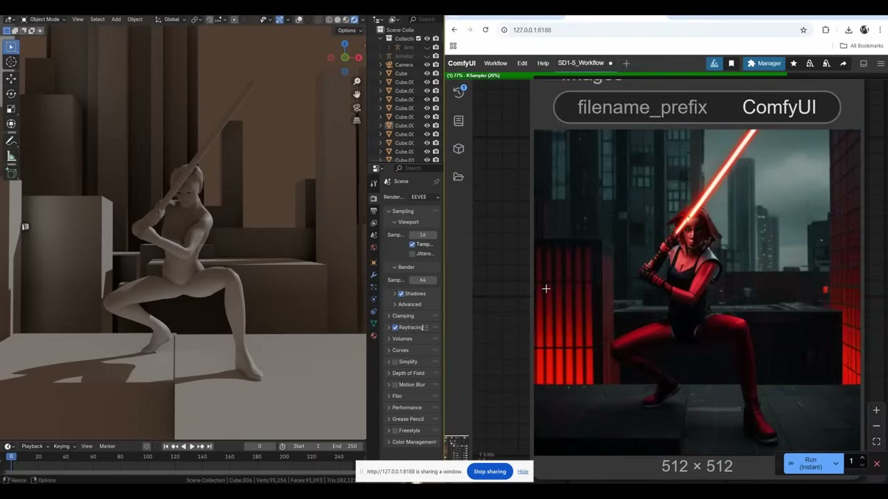Screen dimensions: 888x499
Task: Pick the Annotate pencil tool in Blender
Action: tap(11, 141)
